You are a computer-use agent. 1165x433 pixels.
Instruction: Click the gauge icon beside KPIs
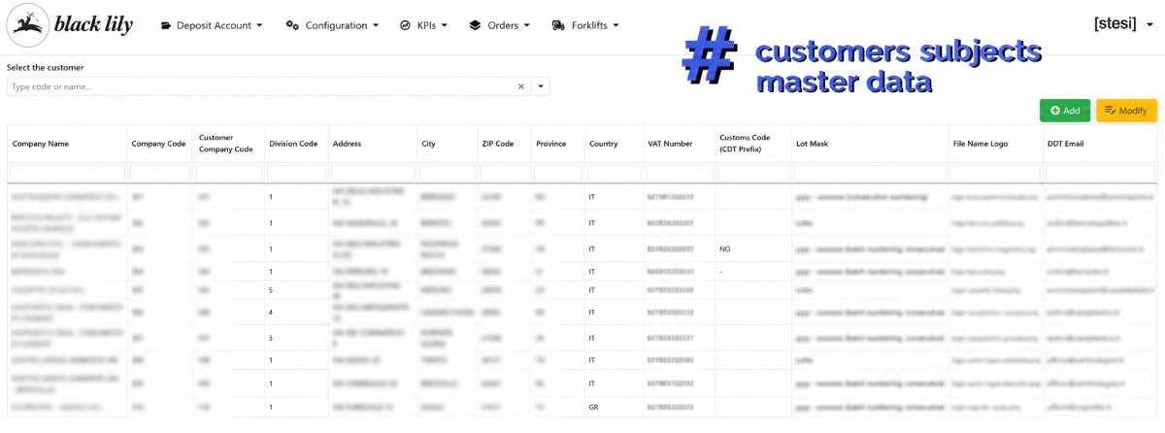pos(405,25)
